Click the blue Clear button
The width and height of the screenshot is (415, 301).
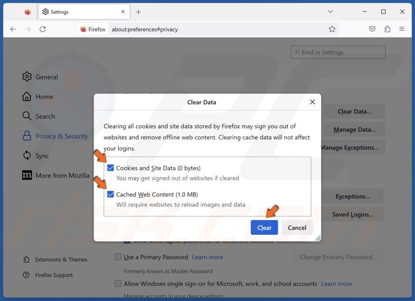coord(264,227)
